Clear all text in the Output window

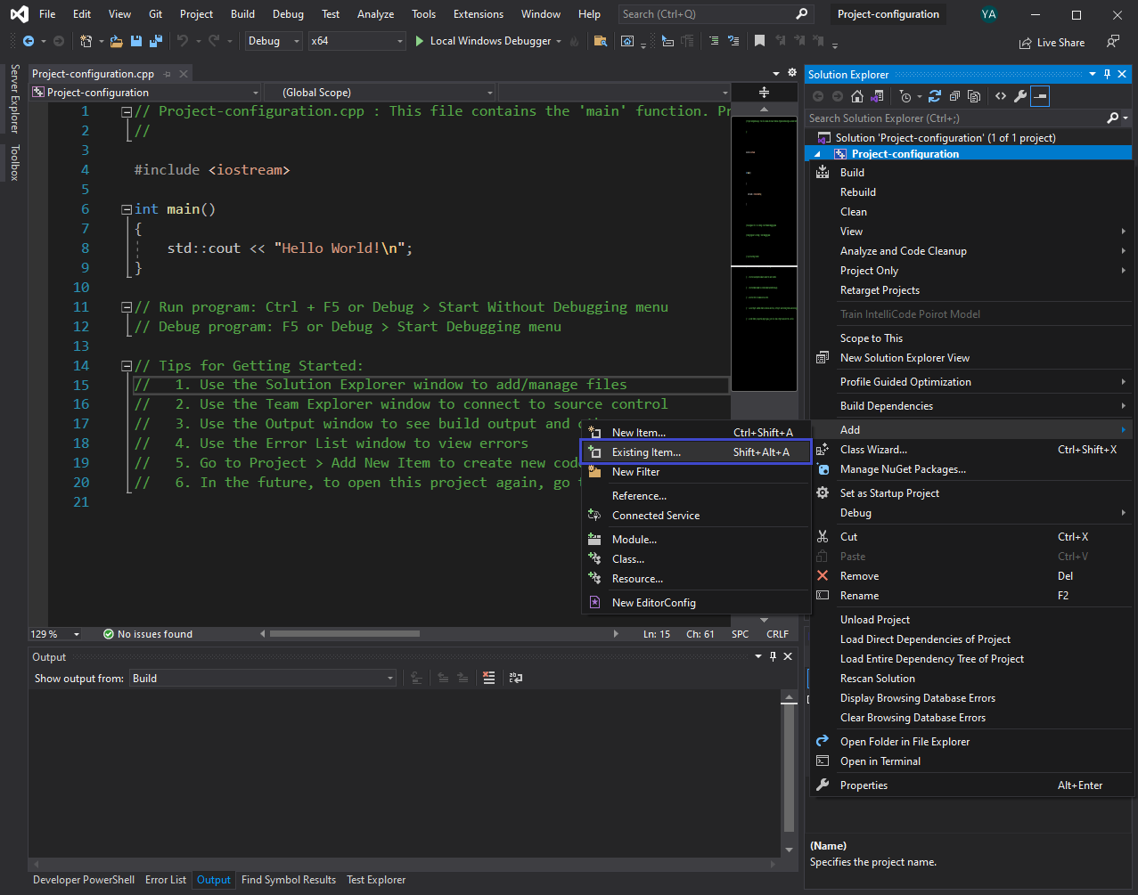489,678
